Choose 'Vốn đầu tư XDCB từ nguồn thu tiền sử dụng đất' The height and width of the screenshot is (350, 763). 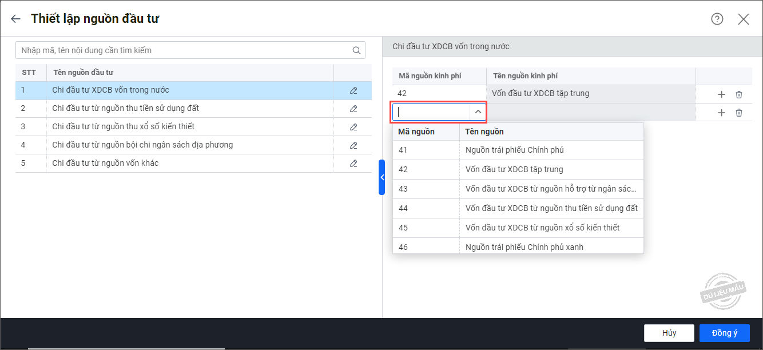point(551,208)
